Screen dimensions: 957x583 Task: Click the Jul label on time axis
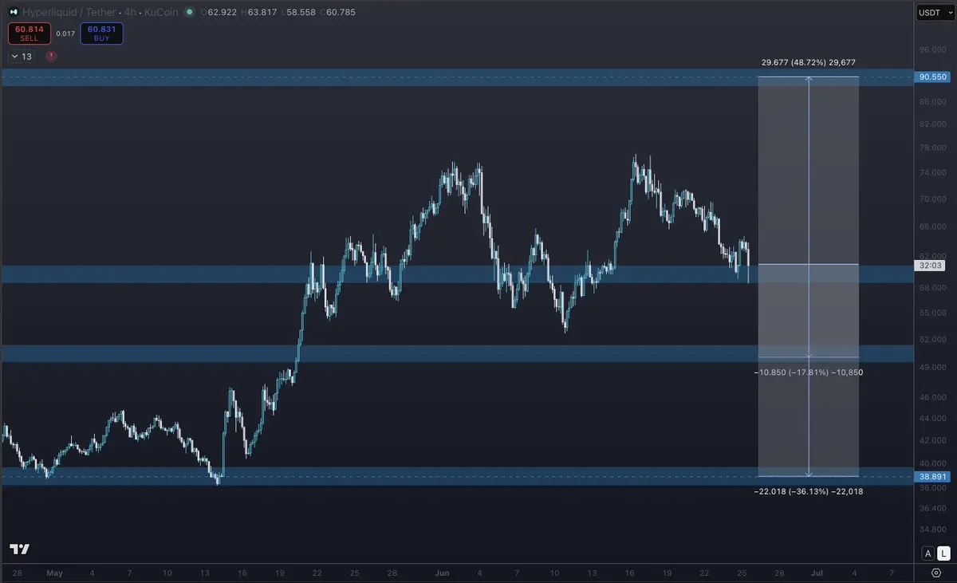[816, 573]
